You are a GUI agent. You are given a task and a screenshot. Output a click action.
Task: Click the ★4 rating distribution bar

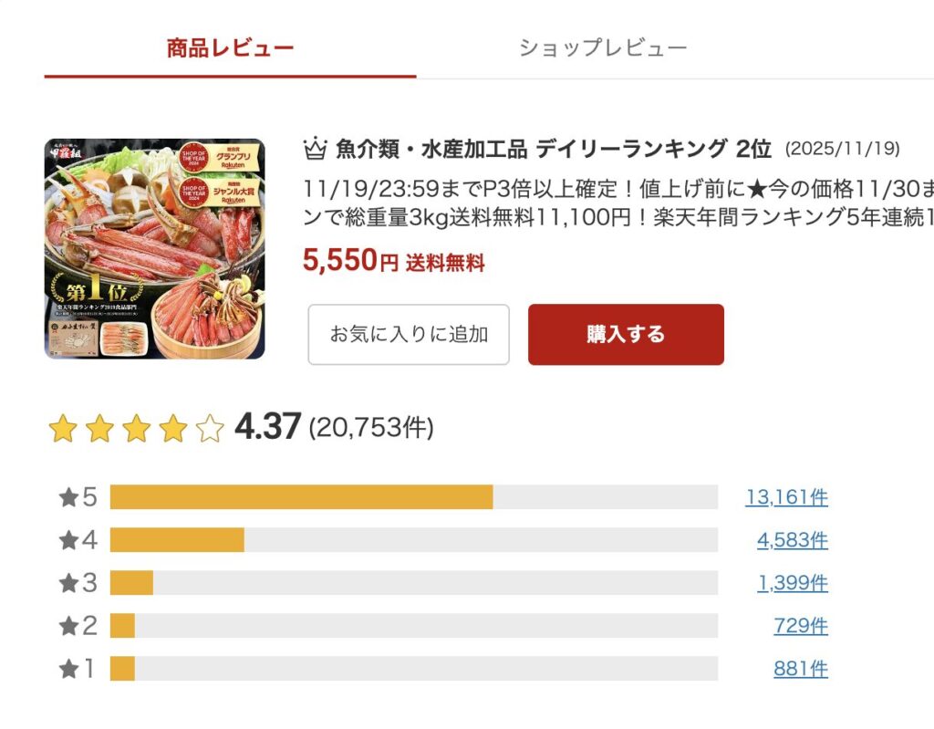click(413, 540)
